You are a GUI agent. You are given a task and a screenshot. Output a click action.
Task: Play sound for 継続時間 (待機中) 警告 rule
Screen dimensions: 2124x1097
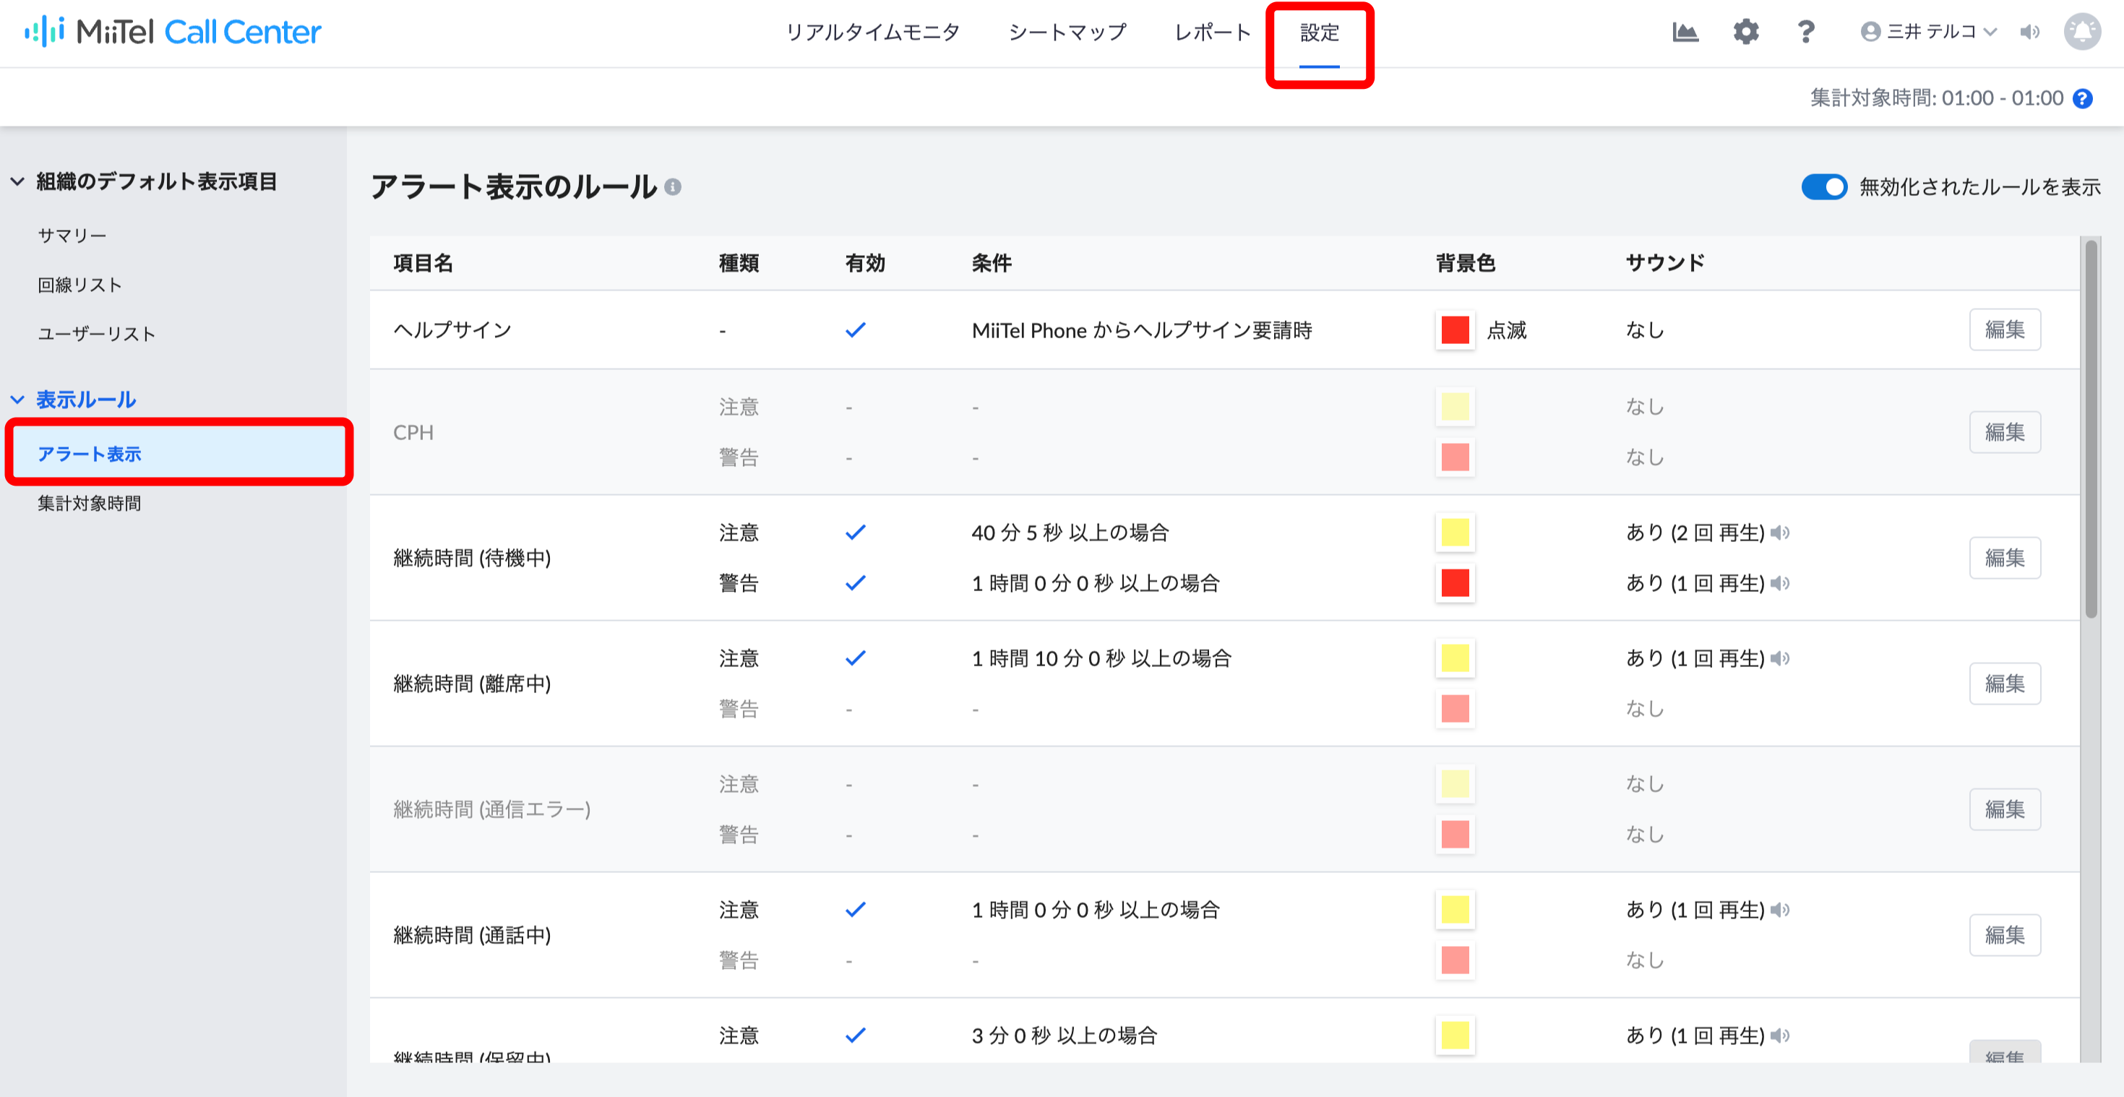click(1780, 583)
